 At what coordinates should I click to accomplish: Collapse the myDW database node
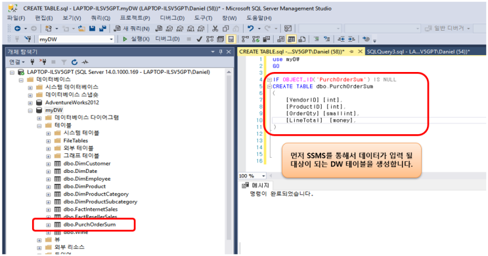[30, 110]
